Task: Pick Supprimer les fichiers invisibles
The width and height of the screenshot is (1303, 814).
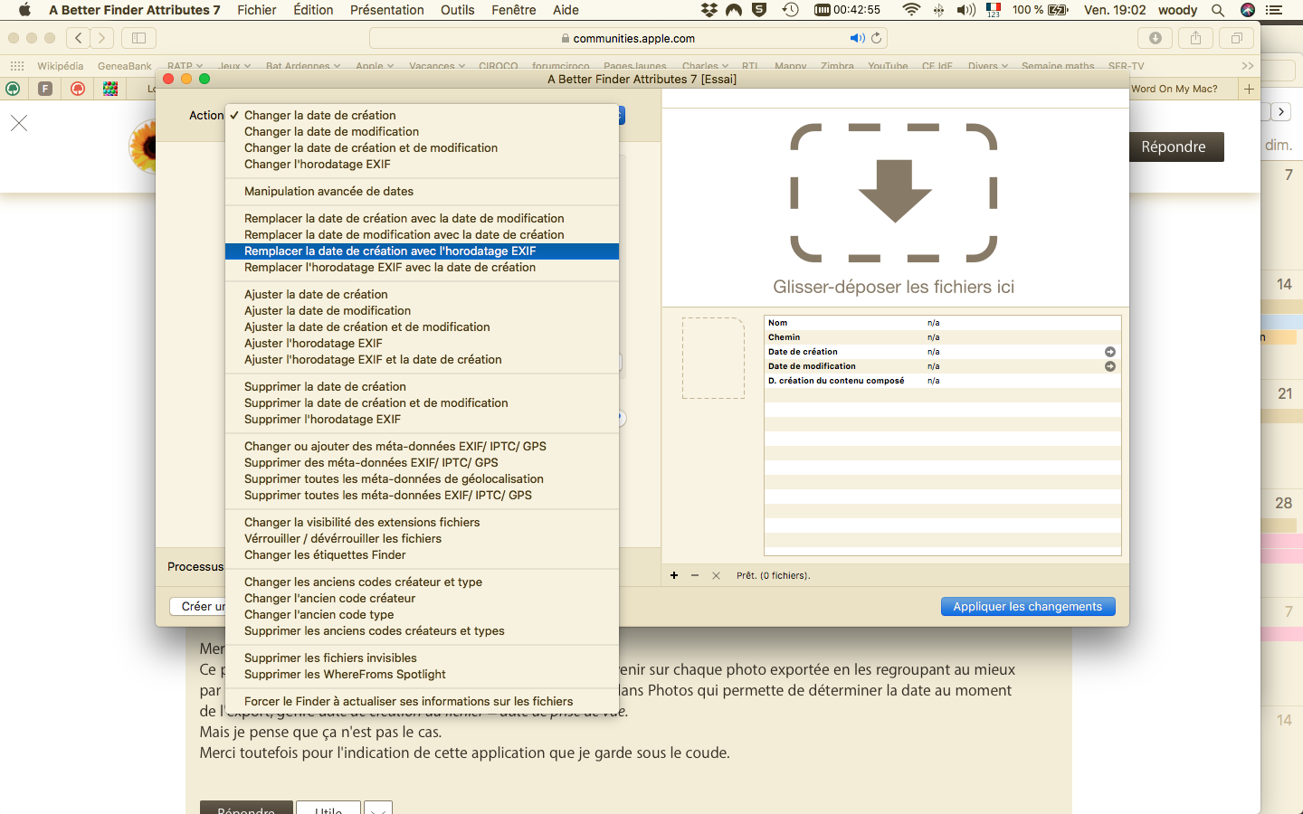Action: (330, 658)
